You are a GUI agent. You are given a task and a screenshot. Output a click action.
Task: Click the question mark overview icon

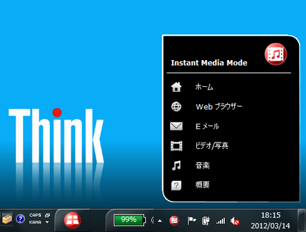coord(177,185)
